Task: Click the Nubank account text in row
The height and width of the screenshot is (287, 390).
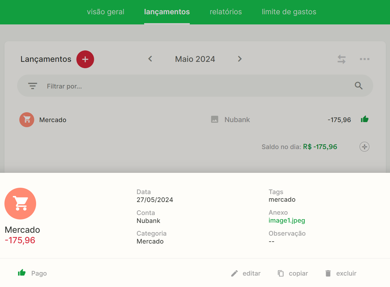Action: 237,120
